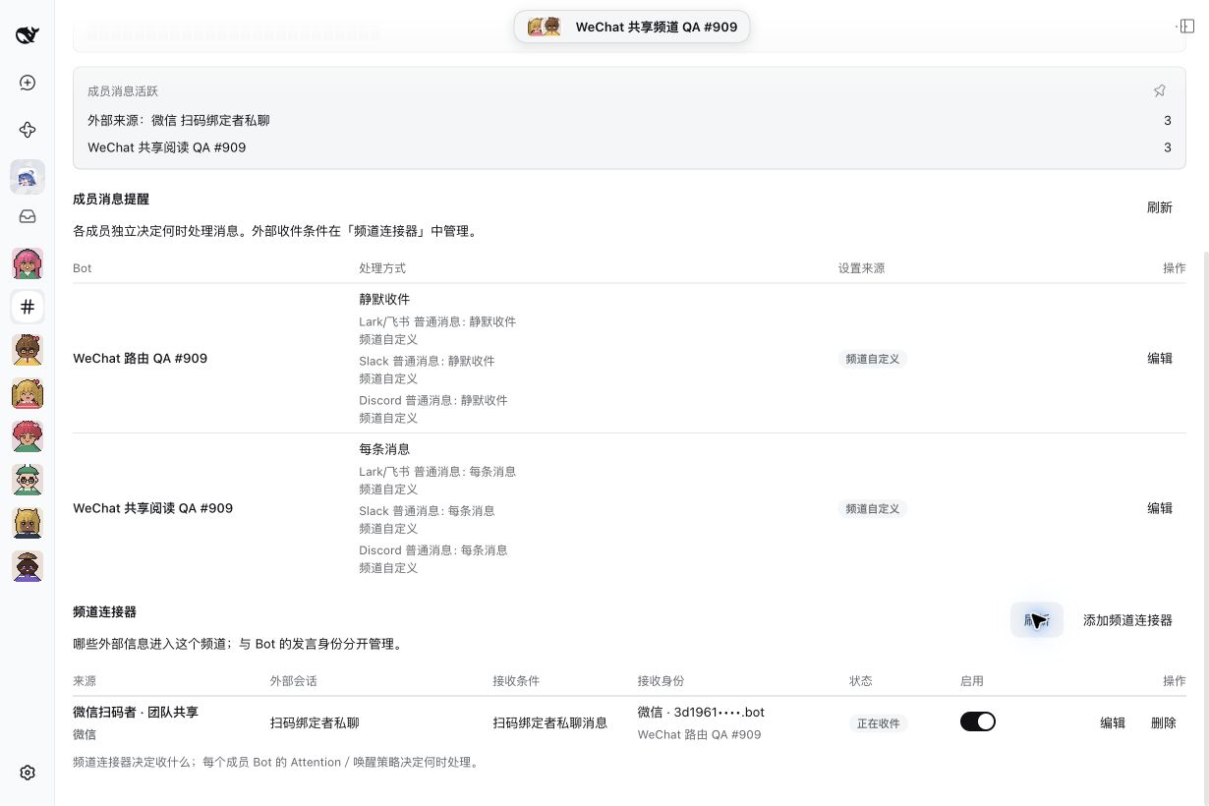The image size is (1209, 806).
Task: Refresh the 频道连接器 list
Action: [1037, 620]
